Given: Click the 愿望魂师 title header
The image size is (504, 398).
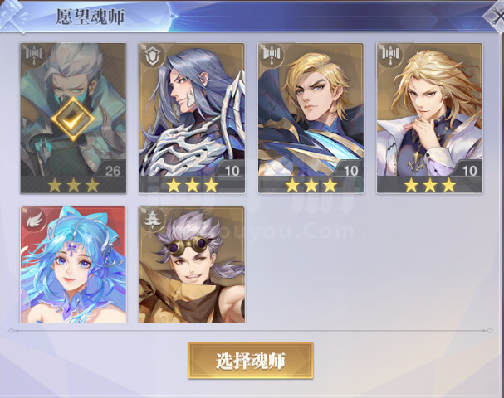Looking at the screenshot, I should [x=91, y=17].
